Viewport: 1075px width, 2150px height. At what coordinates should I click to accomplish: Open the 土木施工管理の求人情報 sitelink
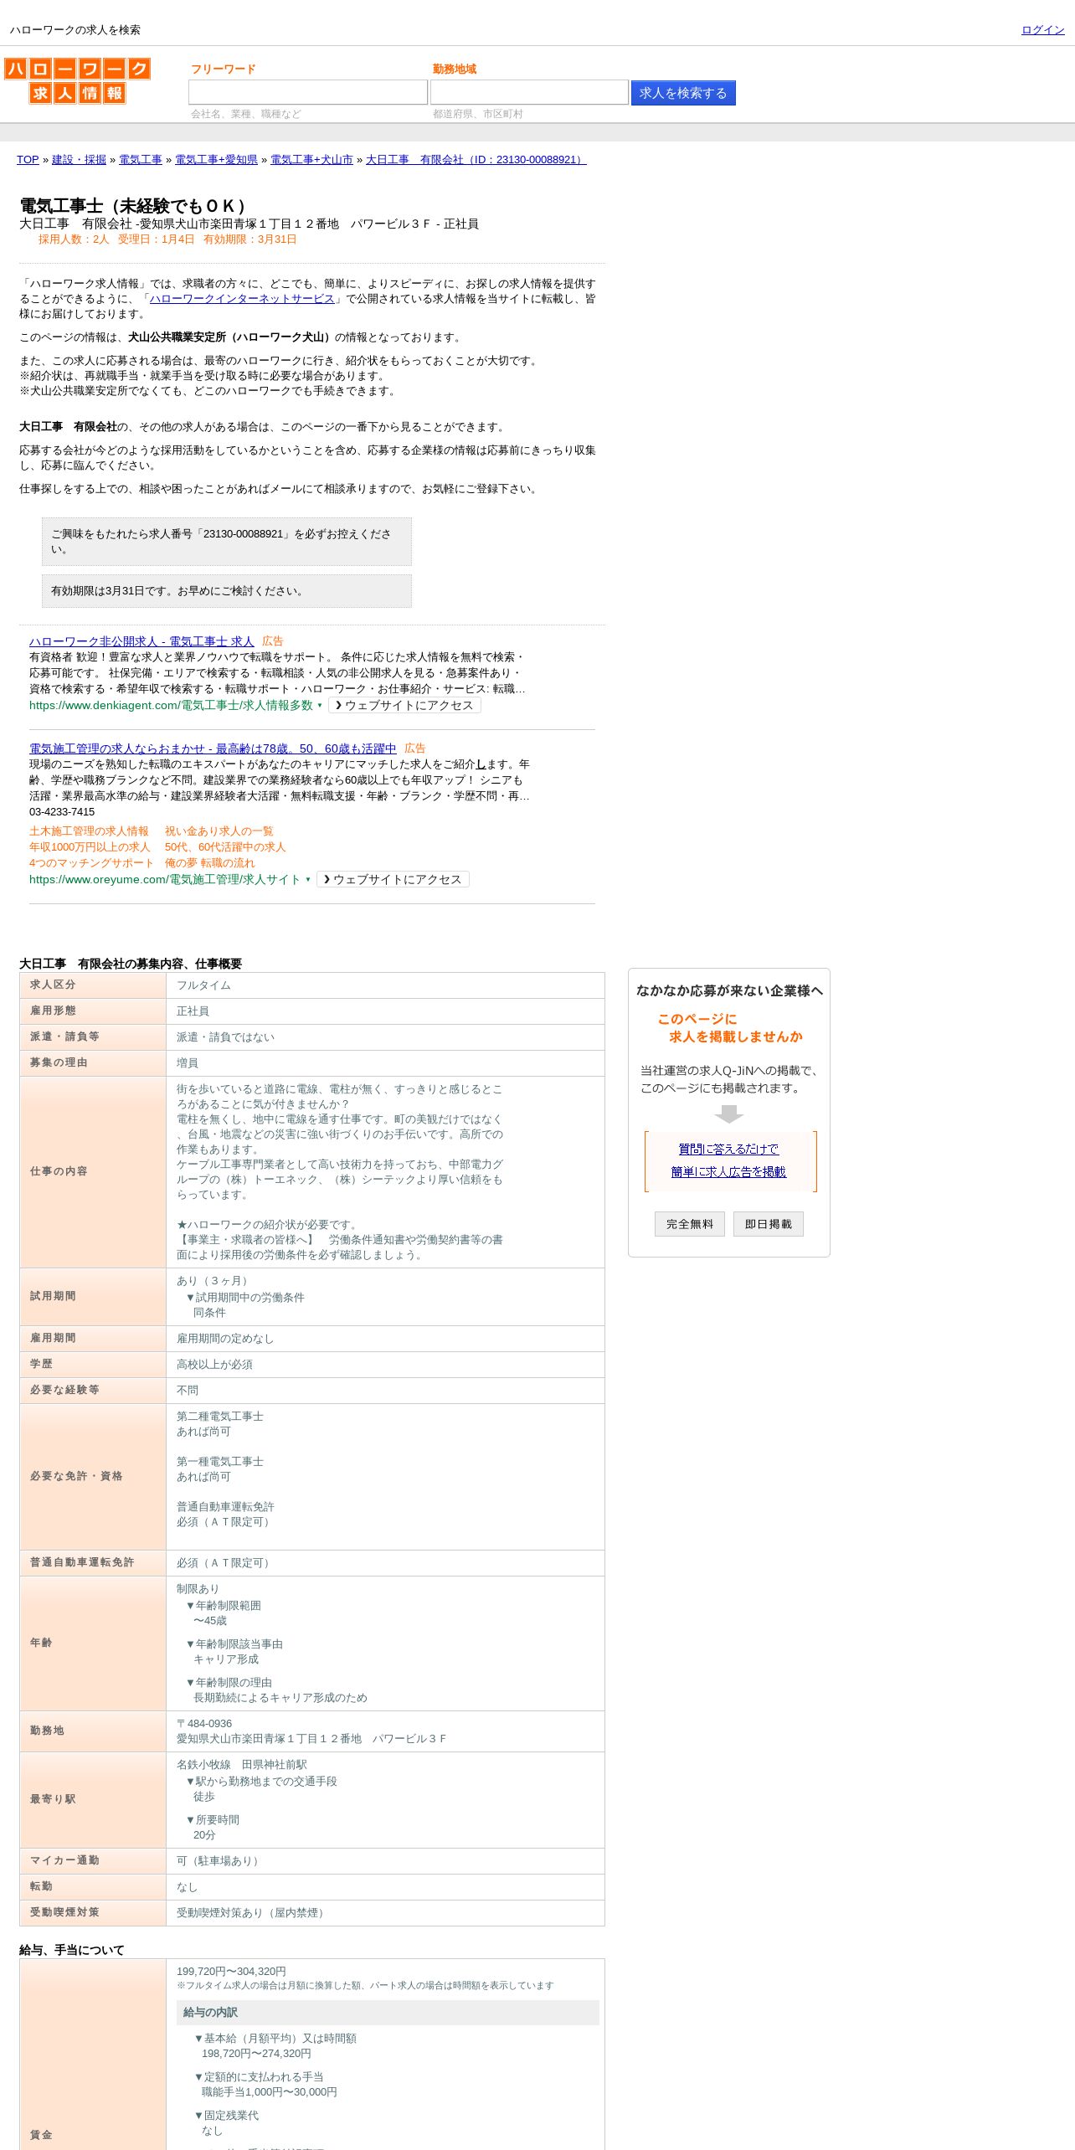(x=89, y=831)
